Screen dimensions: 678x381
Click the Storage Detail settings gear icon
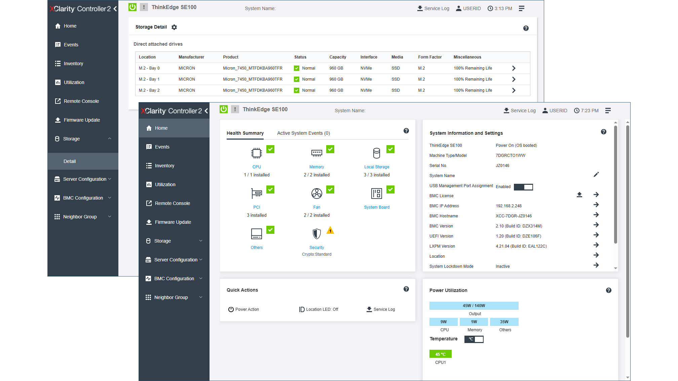coord(174,27)
